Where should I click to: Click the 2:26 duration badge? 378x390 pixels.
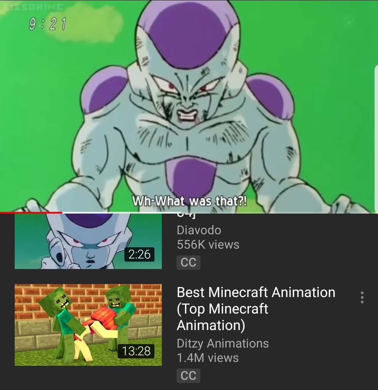point(139,254)
